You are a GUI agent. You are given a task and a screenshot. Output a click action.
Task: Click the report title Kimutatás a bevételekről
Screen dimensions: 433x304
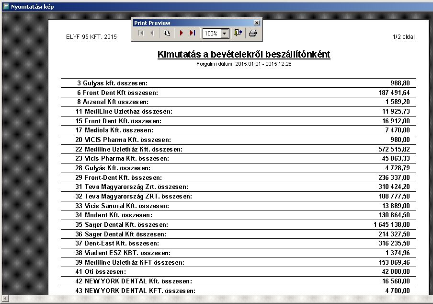(x=244, y=54)
